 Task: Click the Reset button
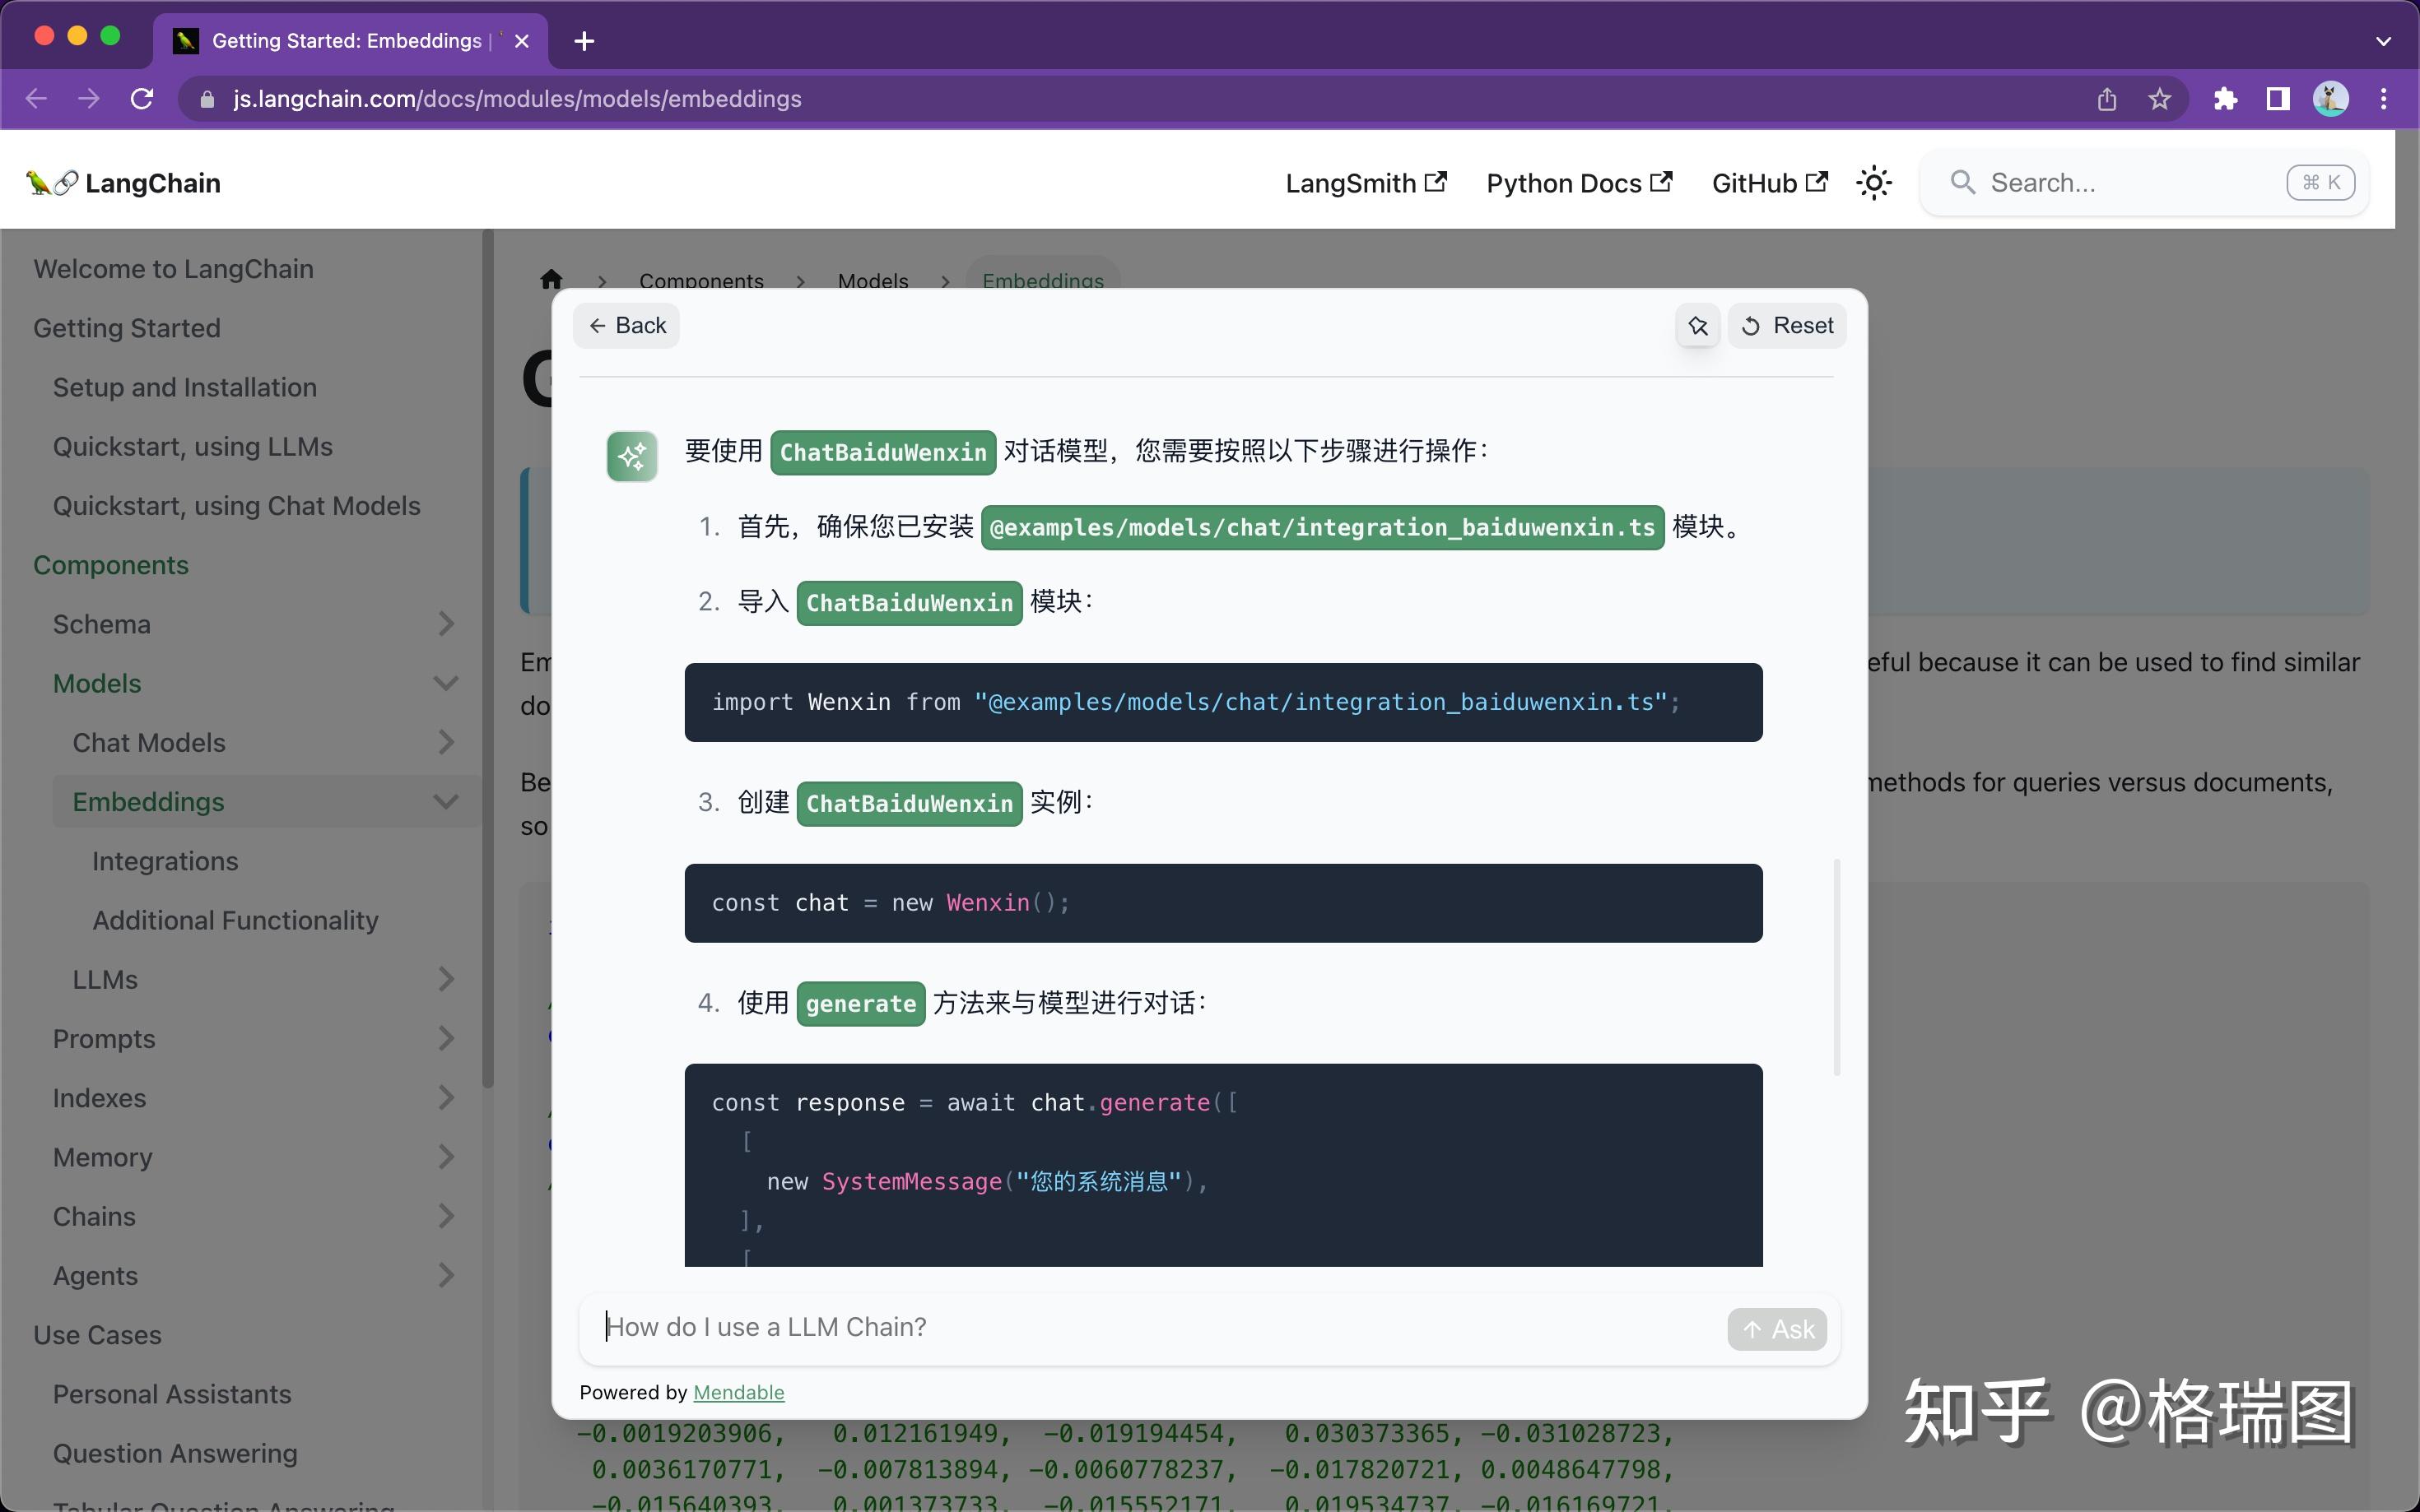click(1787, 326)
